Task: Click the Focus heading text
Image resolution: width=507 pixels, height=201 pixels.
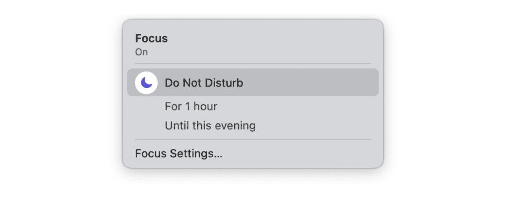Action: click(x=151, y=38)
